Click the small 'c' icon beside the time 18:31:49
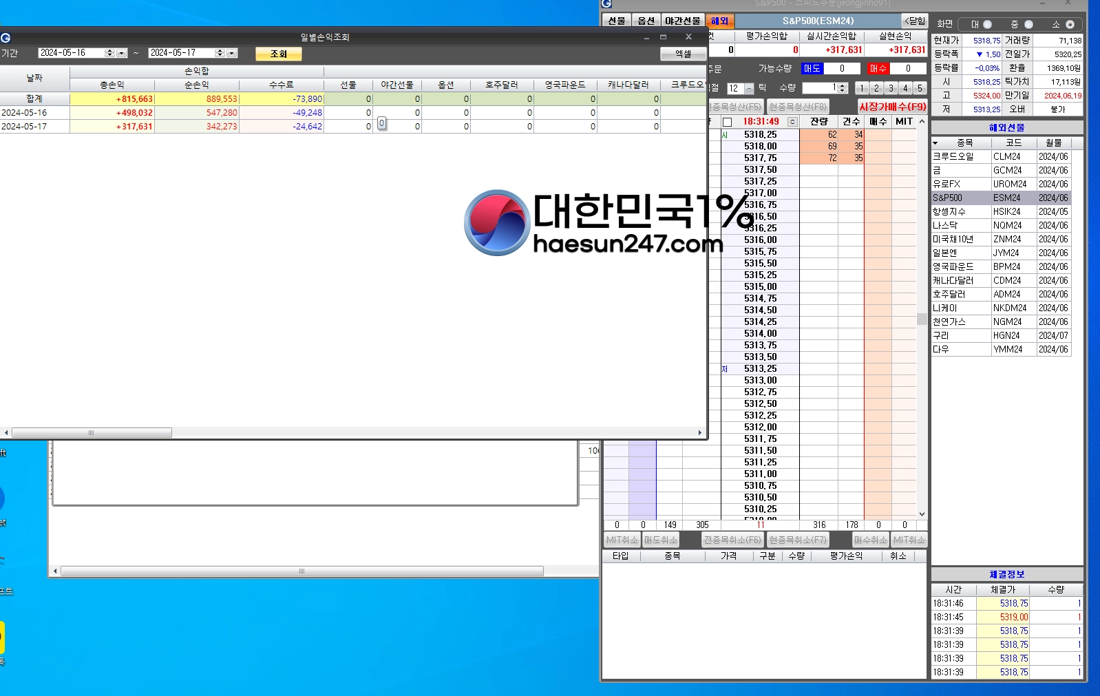Viewport: 1100px width, 696px height. tap(792, 122)
